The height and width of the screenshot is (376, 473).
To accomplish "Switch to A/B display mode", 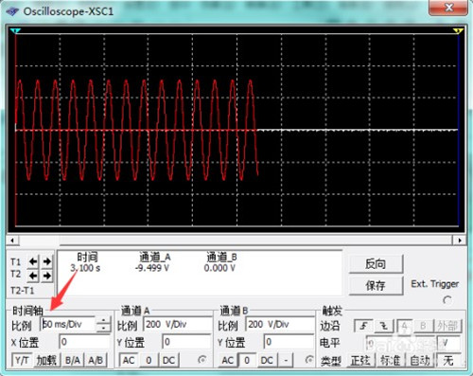I will 96,360.
